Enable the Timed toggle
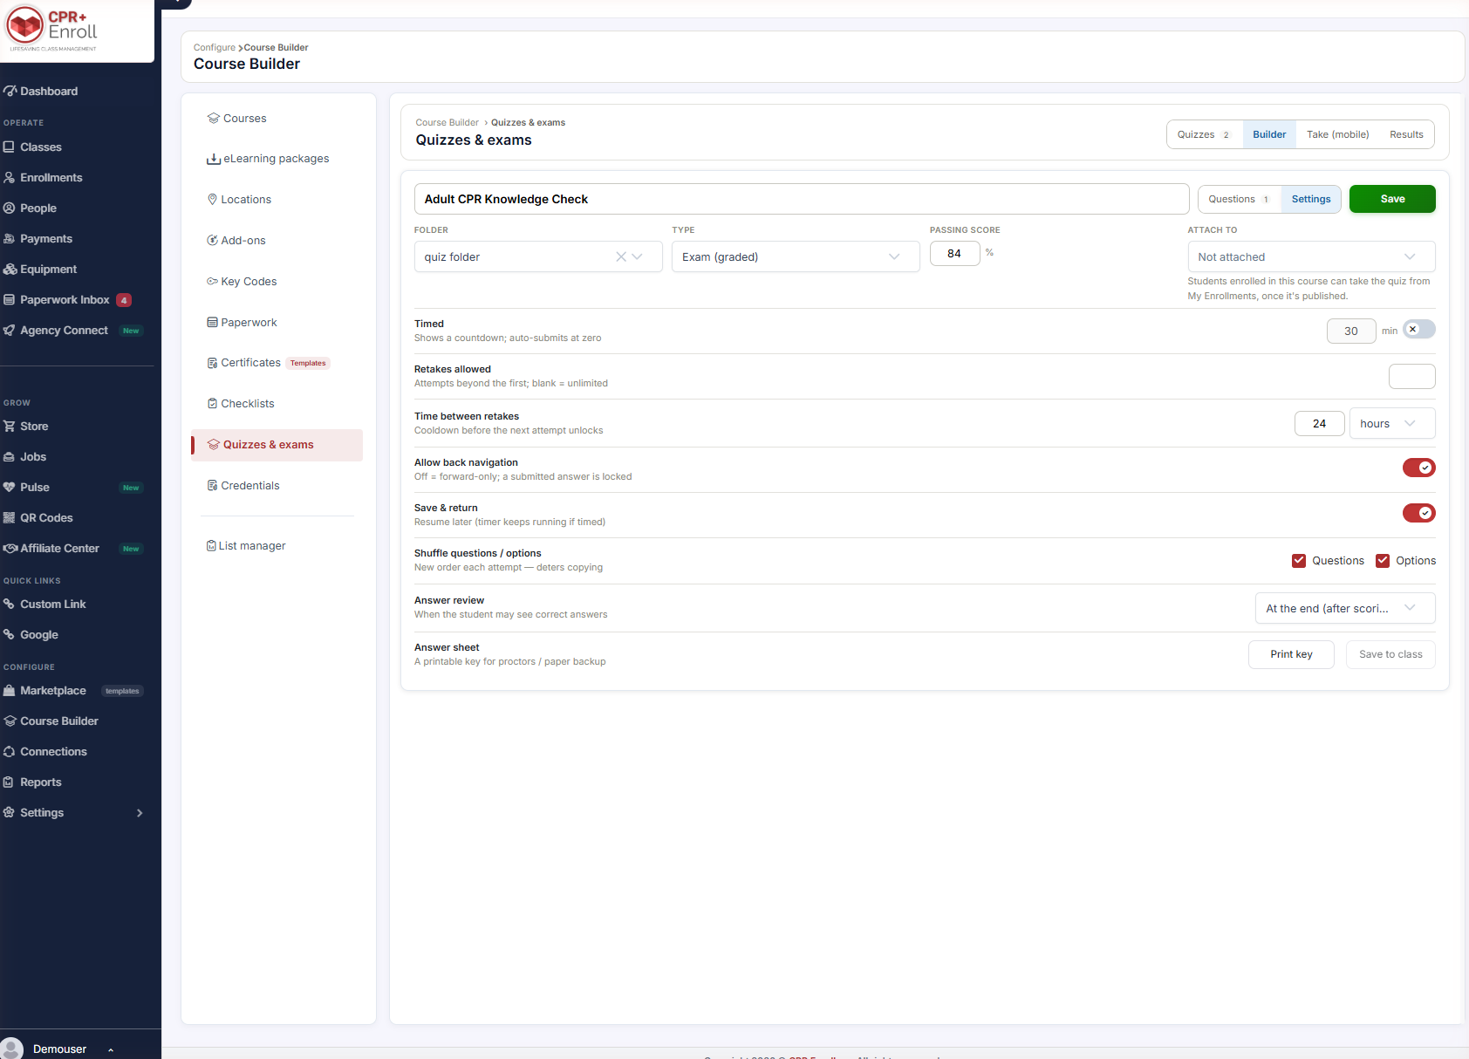The height and width of the screenshot is (1059, 1469). (1418, 330)
